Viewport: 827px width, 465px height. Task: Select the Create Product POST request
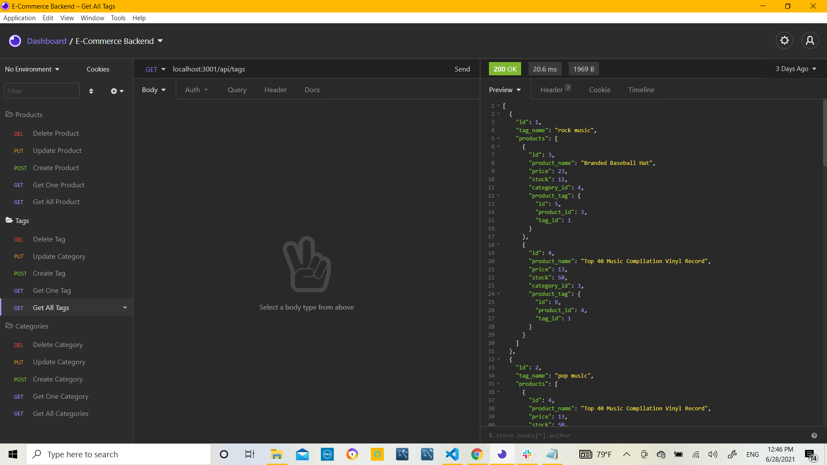66,167
